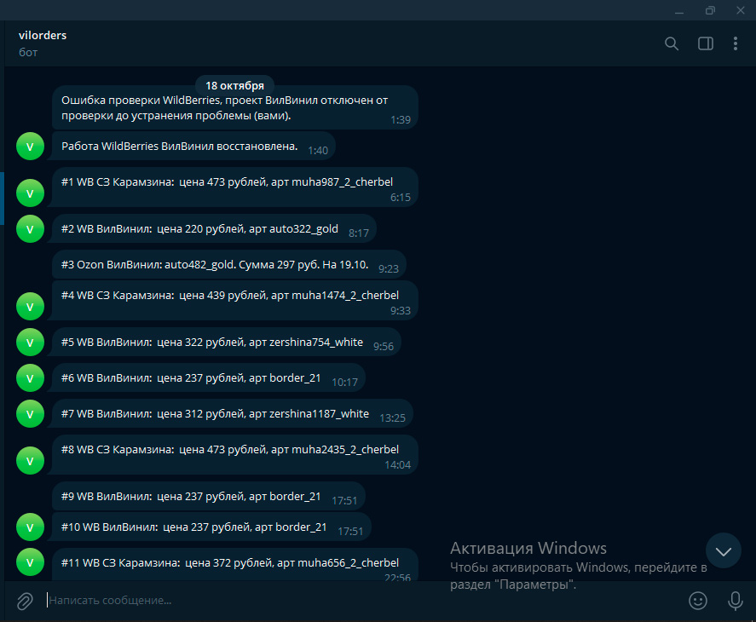Close the Telegram window

click(741, 10)
